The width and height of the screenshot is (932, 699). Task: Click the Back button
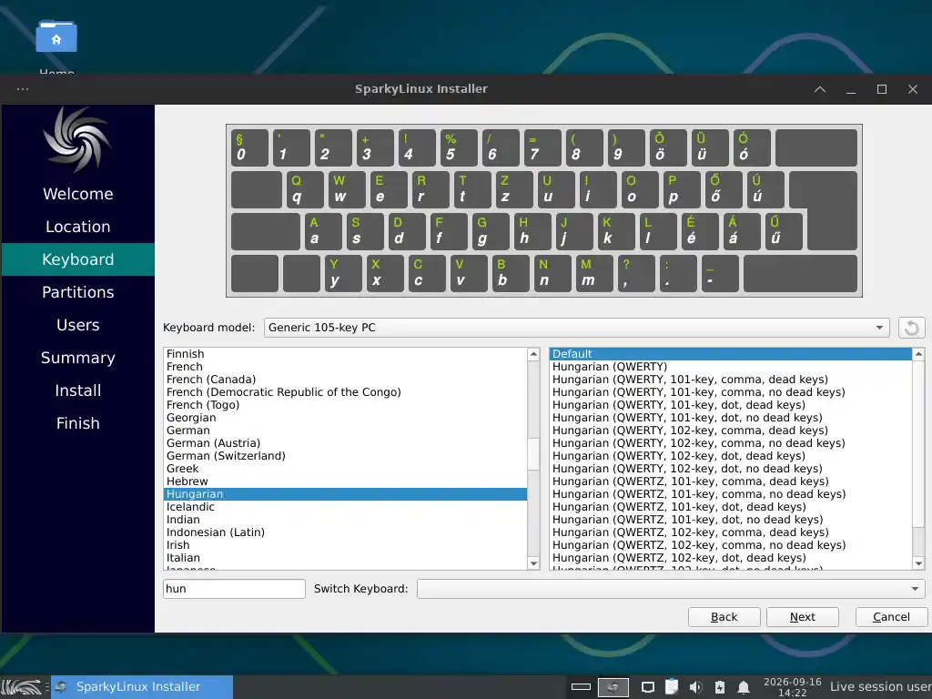724,617
